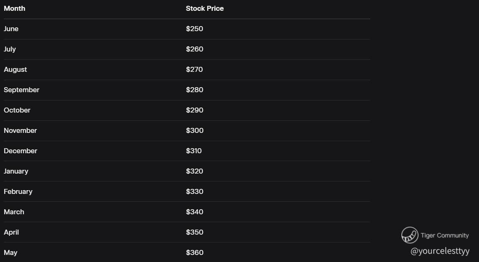Click the $360 stock price value

(195, 252)
